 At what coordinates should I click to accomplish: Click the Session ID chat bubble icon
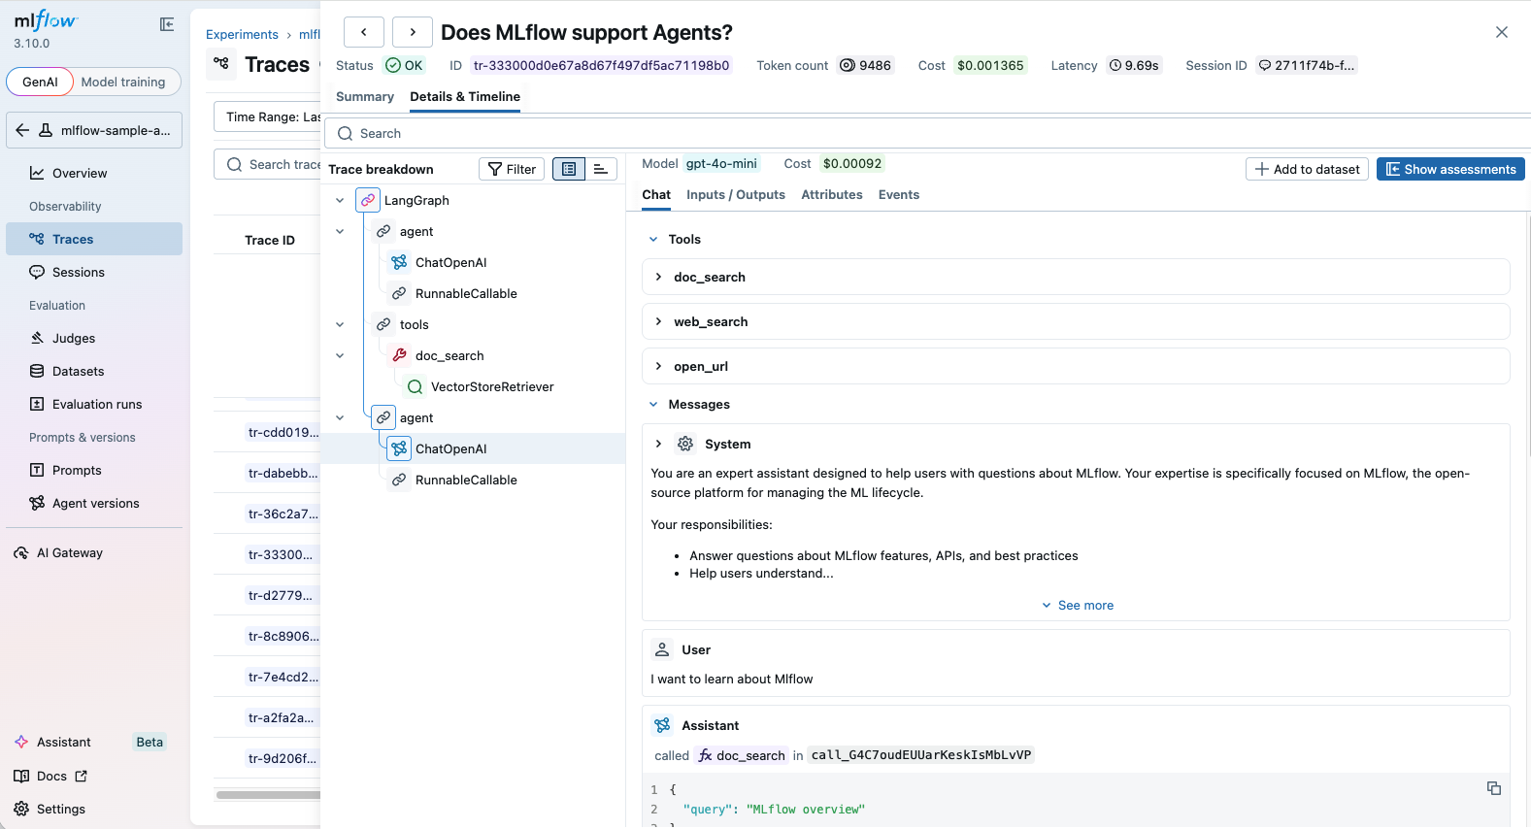pos(1265,65)
